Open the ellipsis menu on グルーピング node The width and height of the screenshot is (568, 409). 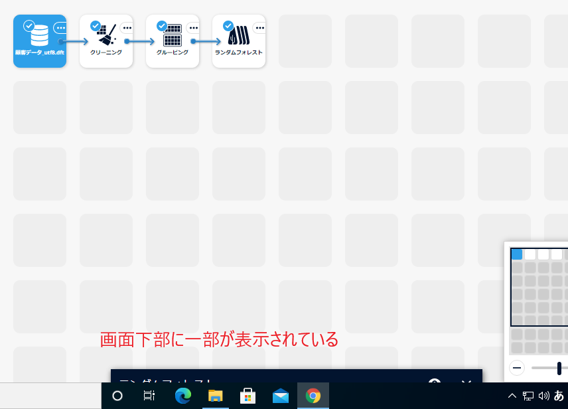click(193, 28)
